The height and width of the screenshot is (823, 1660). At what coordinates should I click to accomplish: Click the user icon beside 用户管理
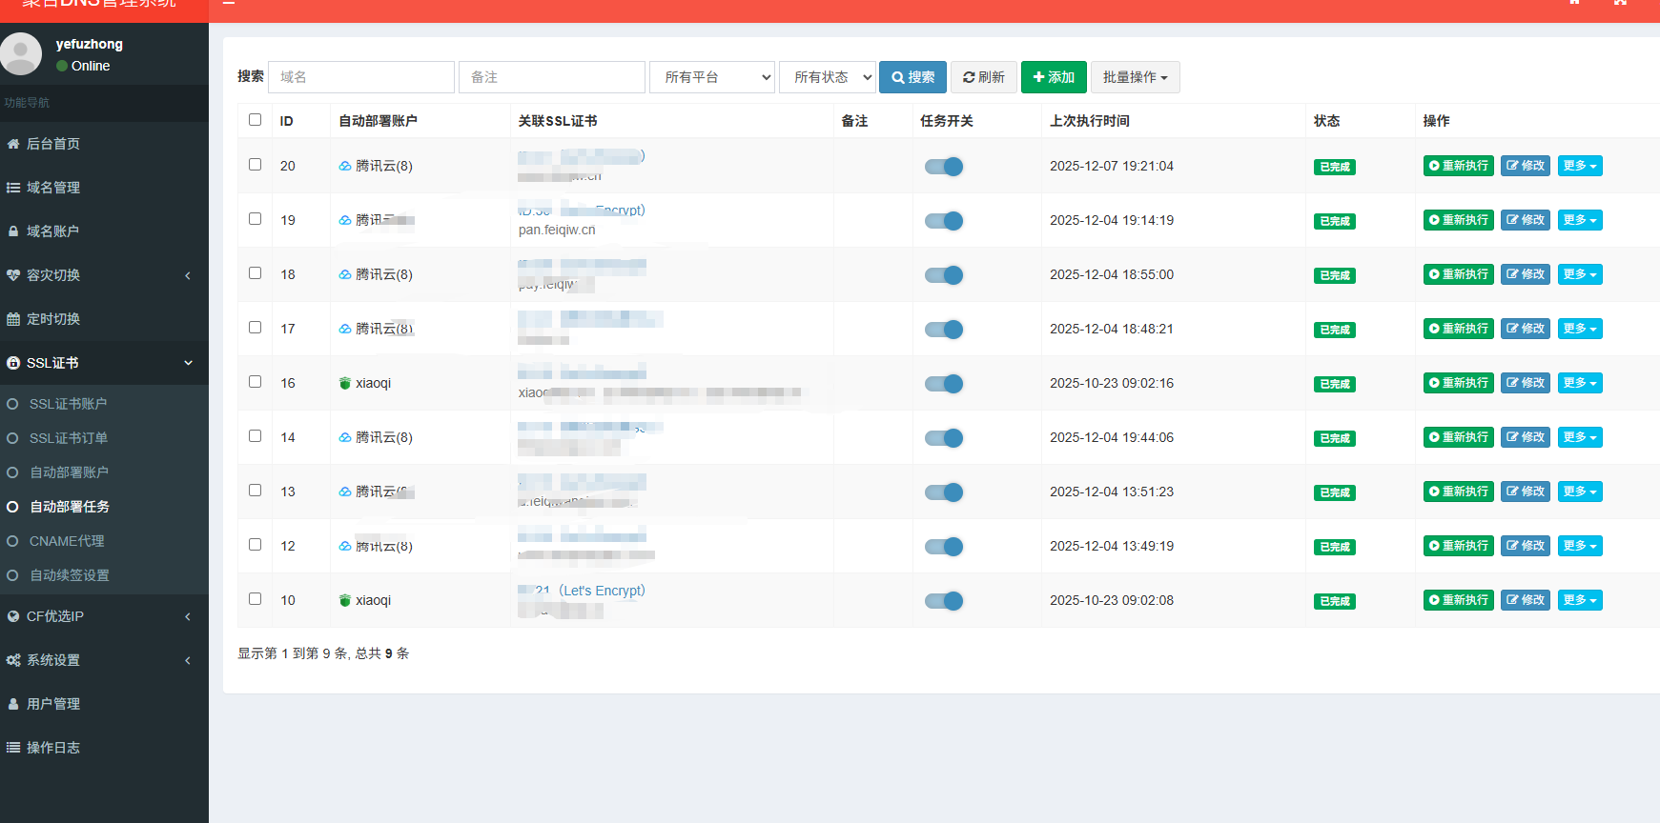(x=13, y=704)
